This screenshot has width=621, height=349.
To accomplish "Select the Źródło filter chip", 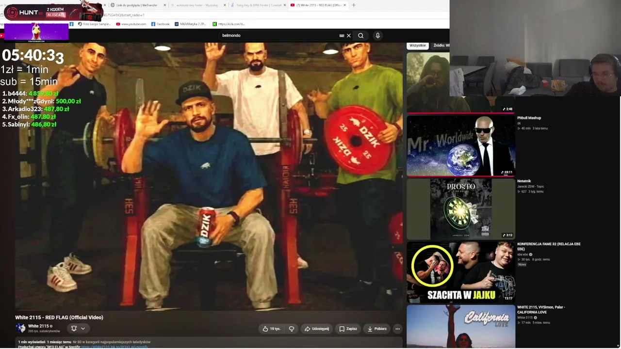I will [441, 46].
